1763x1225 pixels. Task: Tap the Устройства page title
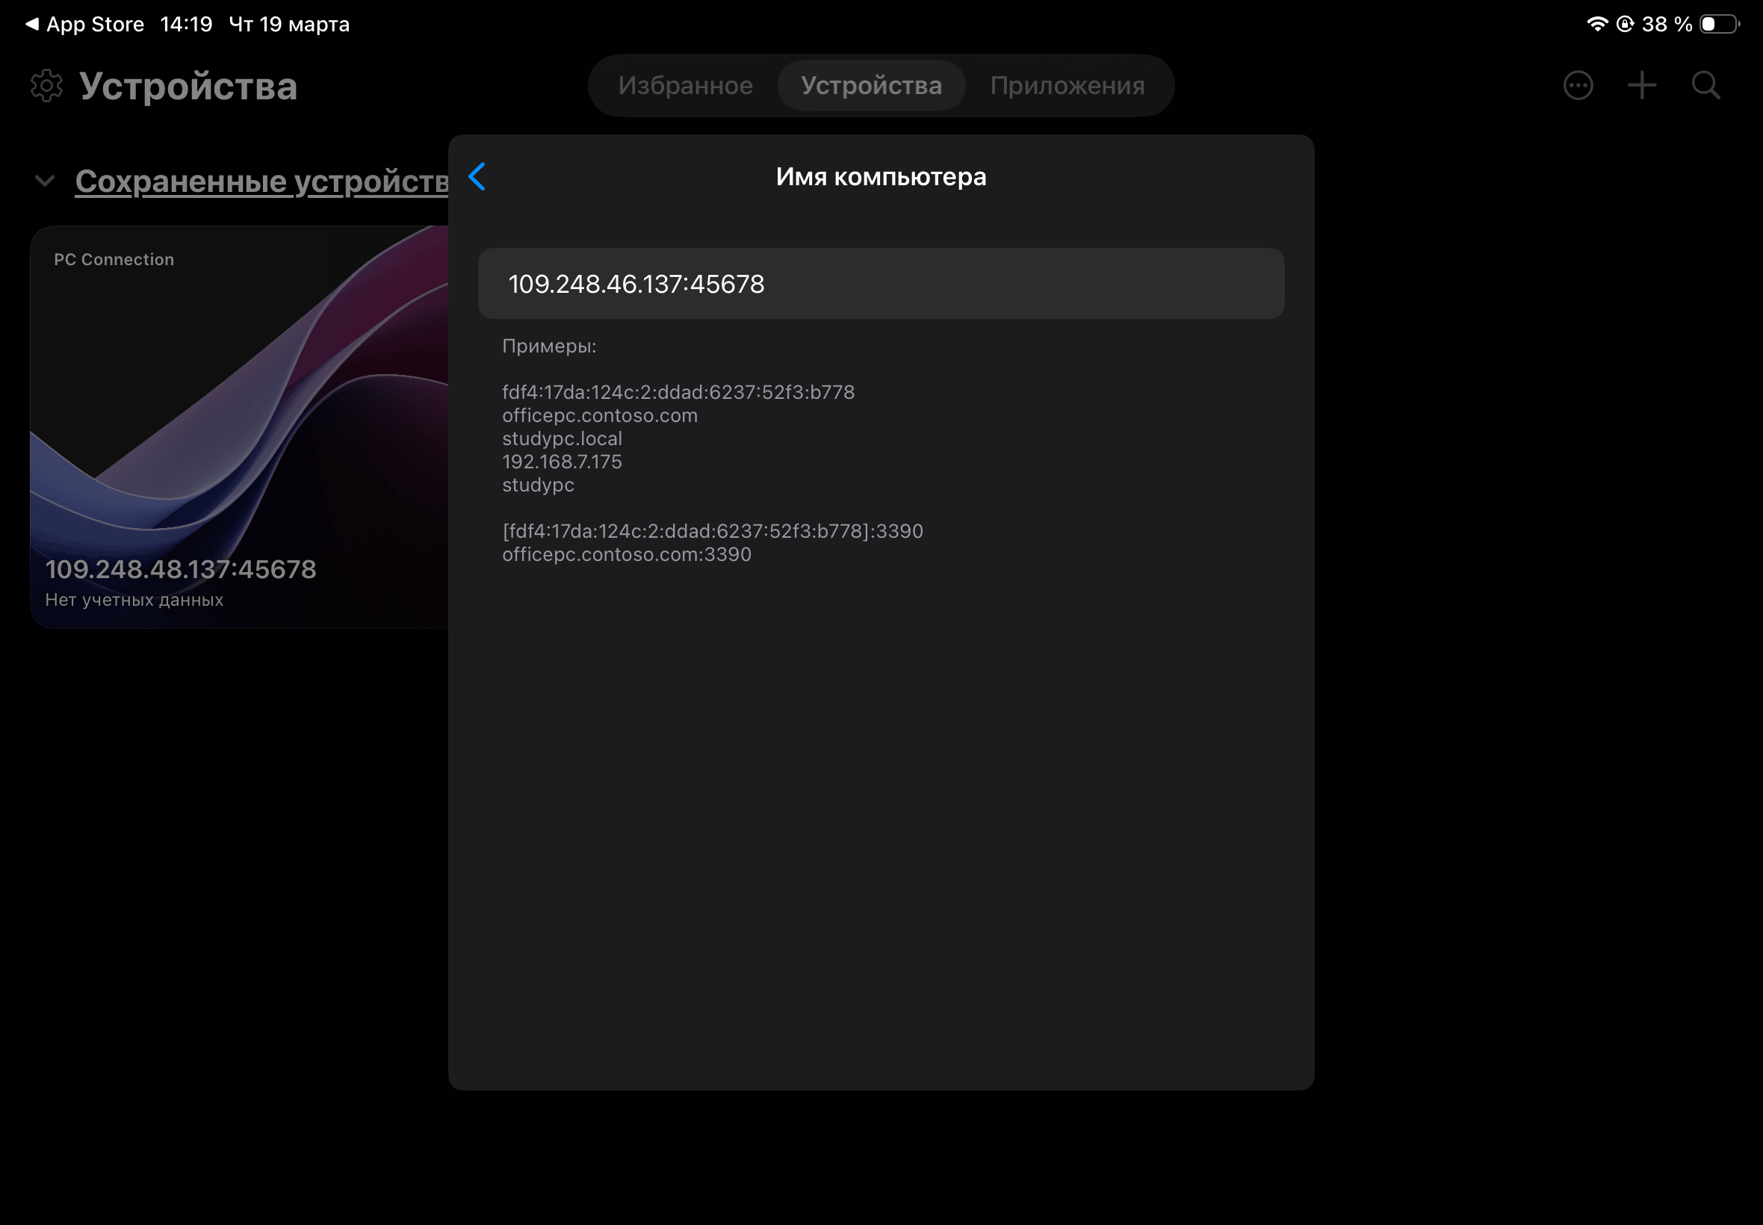(x=188, y=85)
